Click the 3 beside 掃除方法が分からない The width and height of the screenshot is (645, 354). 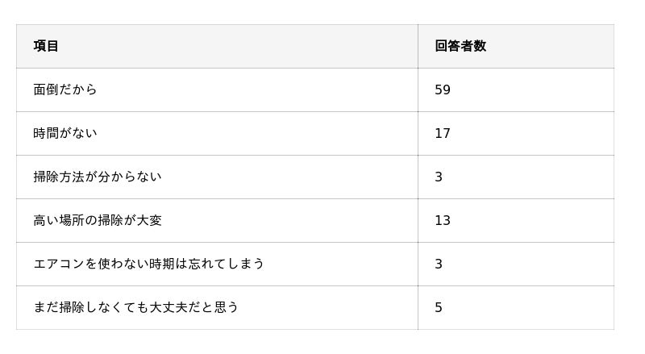pos(439,177)
